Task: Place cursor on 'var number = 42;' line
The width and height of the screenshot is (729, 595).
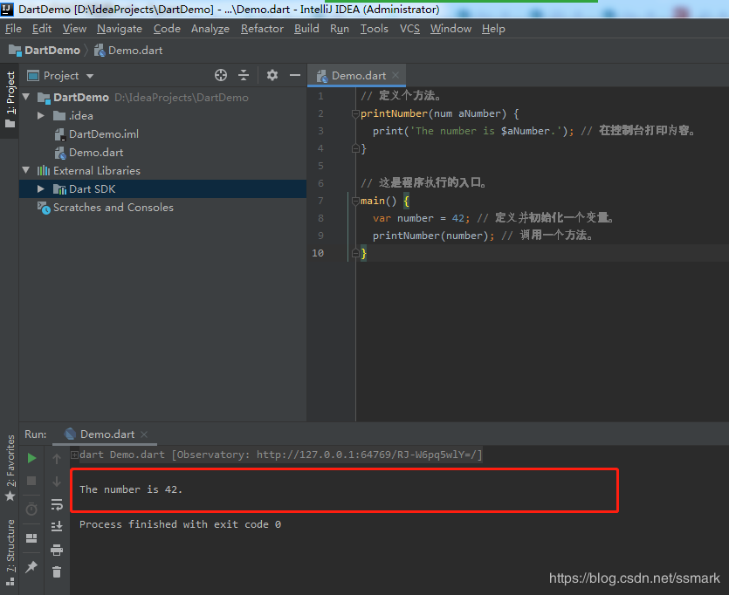Action: [x=421, y=218]
